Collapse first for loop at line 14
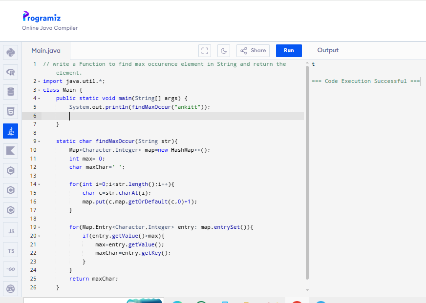This screenshot has width=426, height=303. [39, 184]
